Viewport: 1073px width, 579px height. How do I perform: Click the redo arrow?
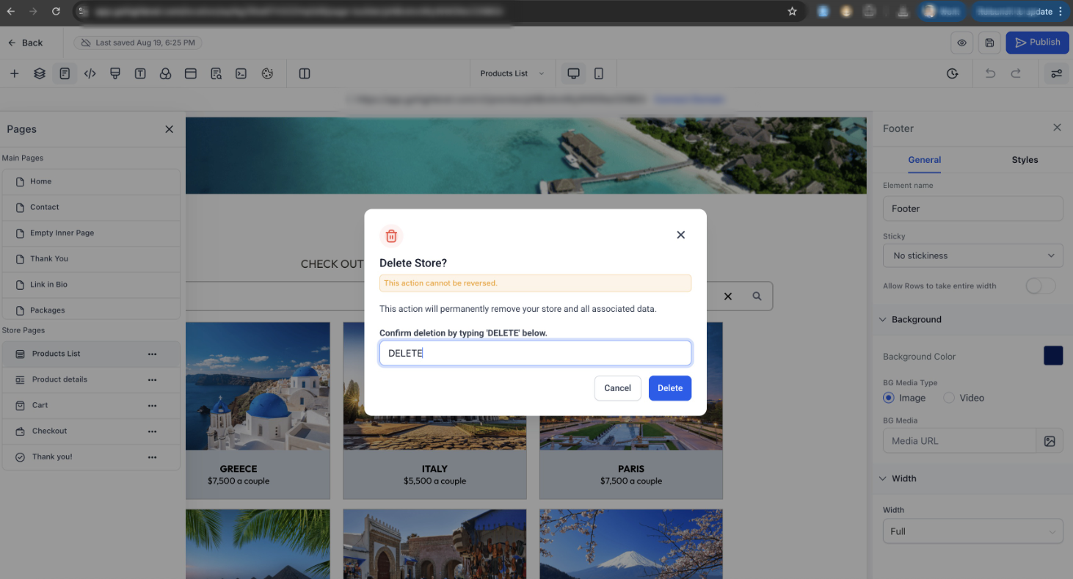coord(1016,73)
